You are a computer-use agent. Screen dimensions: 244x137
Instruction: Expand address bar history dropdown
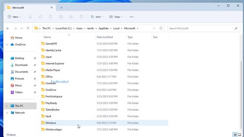tap(154, 28)
